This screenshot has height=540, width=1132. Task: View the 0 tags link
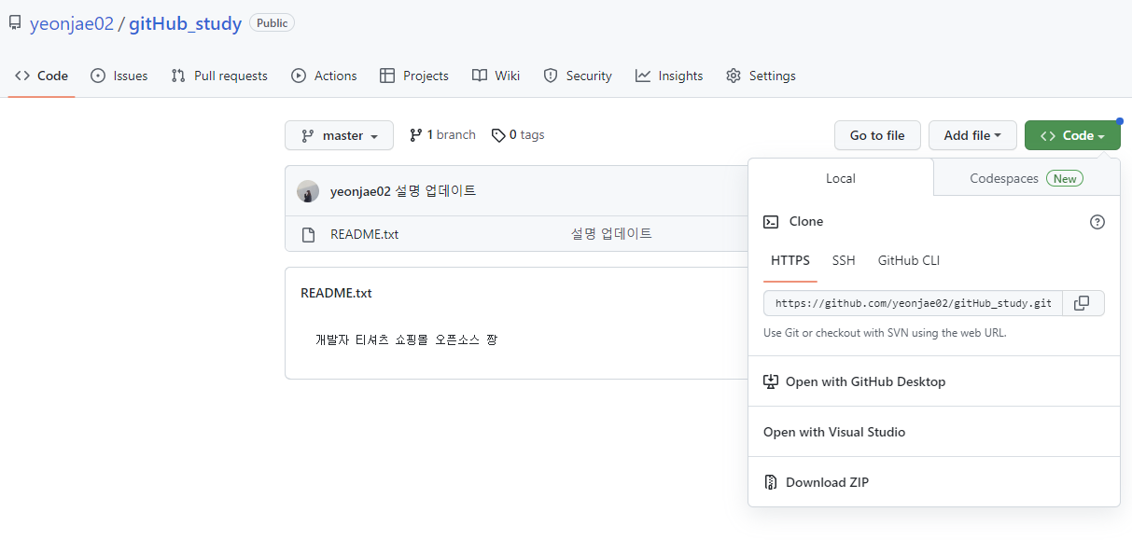pos(518,135)
